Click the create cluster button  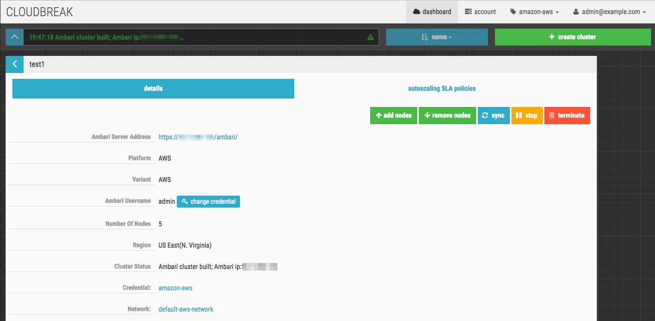[572, 37]
